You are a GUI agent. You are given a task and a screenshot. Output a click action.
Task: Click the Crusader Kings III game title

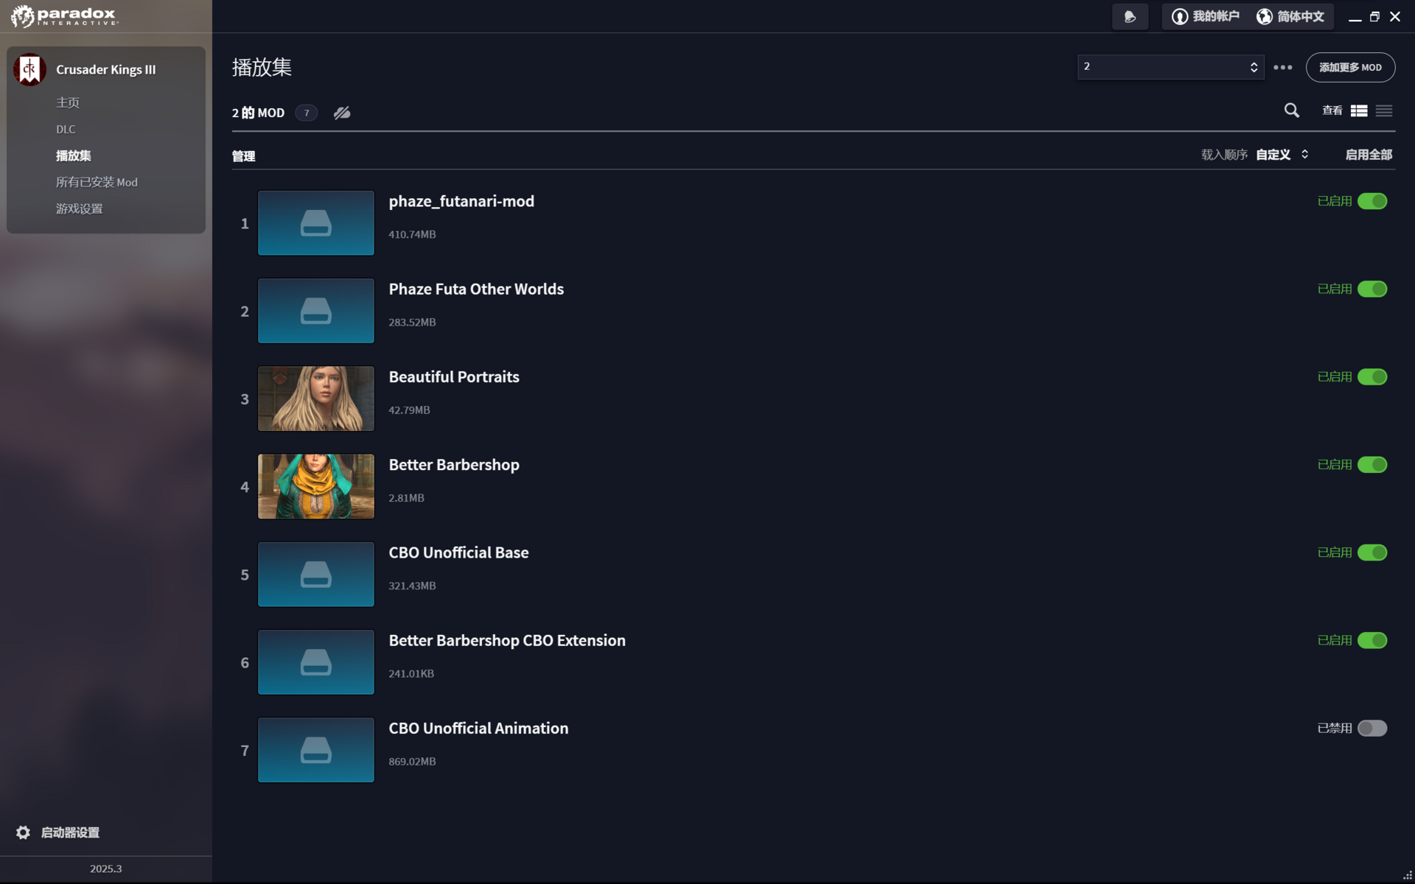[106, 69]
